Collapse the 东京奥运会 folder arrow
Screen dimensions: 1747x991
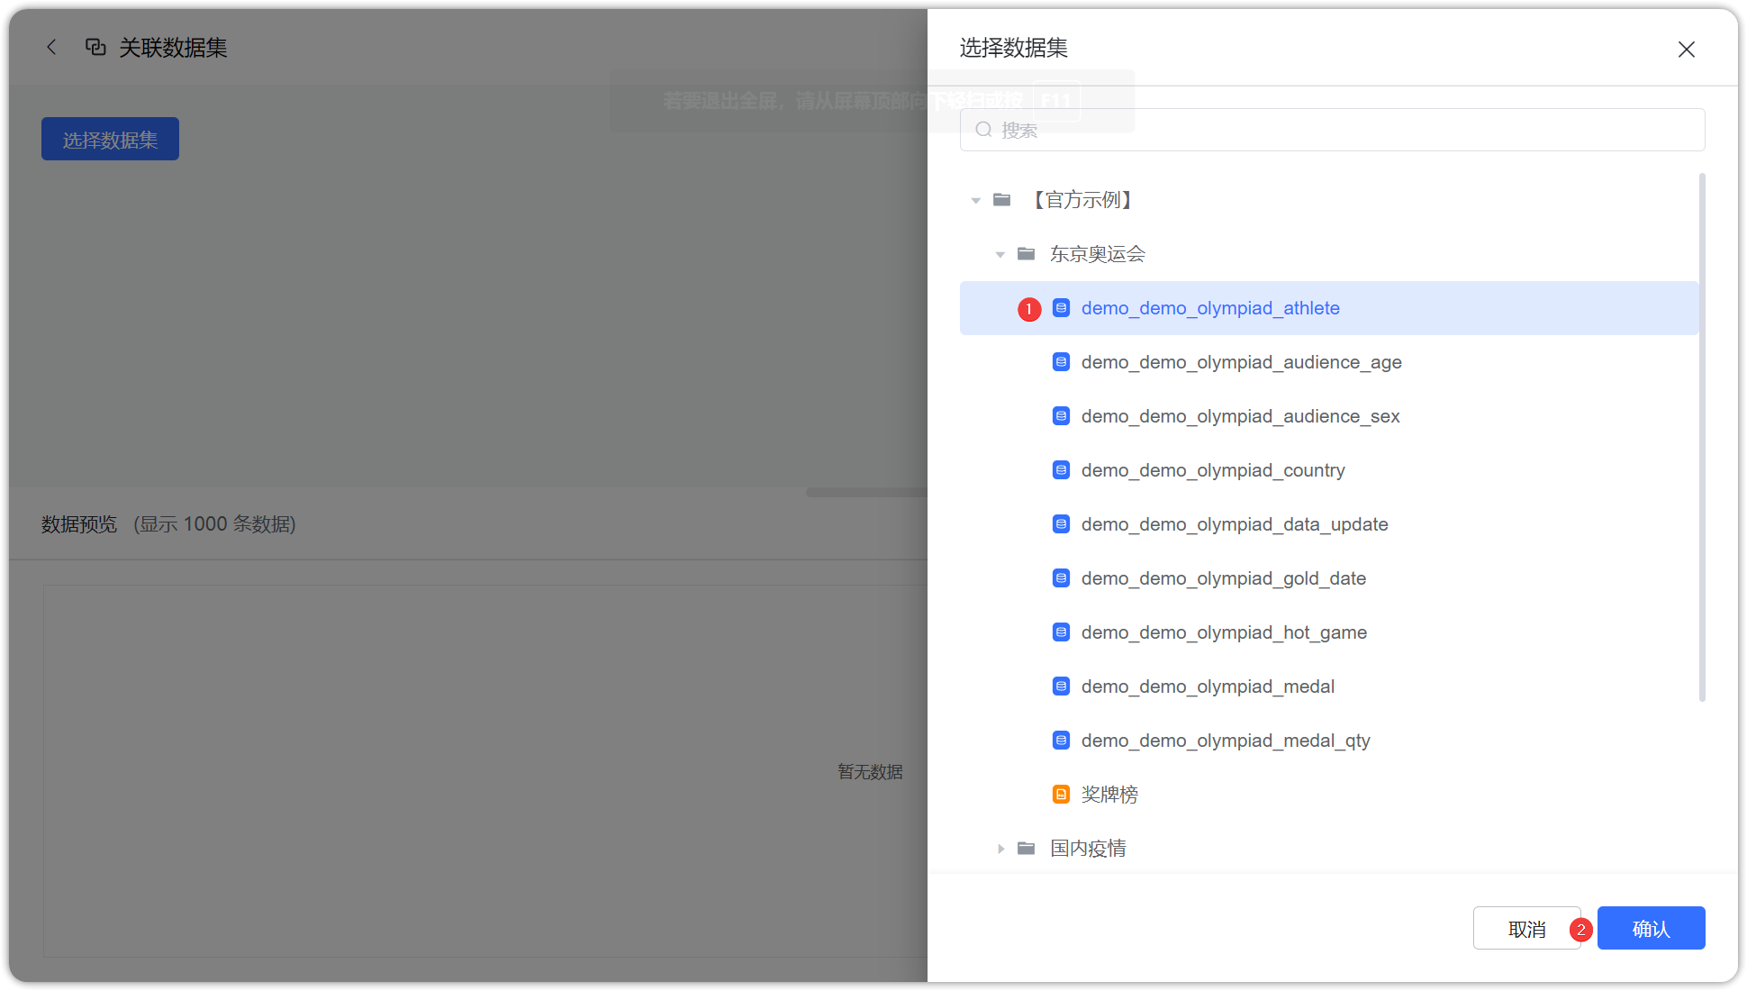coord(1000,254)
